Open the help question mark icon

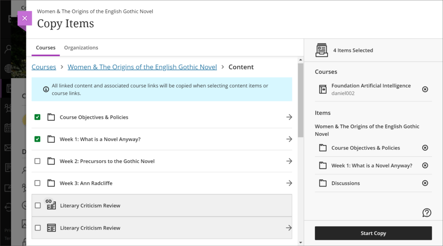coord(427,213)
